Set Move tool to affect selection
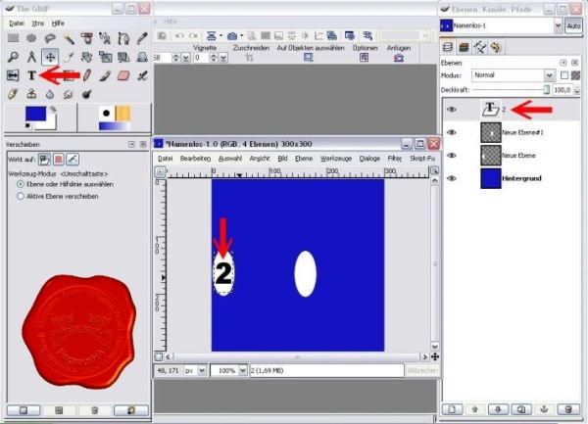 59,160
